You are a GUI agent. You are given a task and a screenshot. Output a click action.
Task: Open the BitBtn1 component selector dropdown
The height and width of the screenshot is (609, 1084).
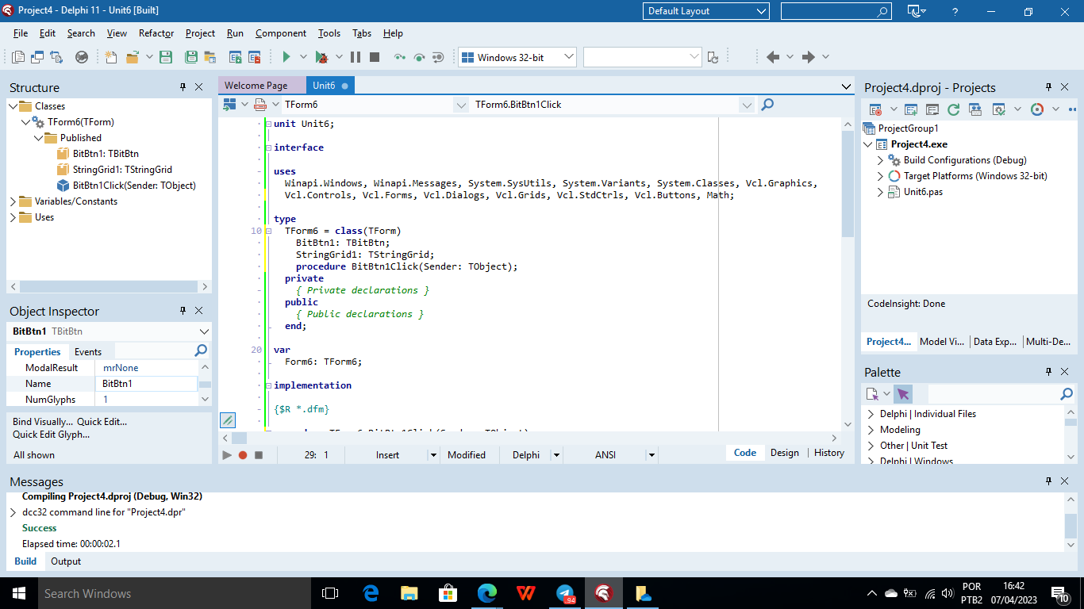click(x=204, y=331)
